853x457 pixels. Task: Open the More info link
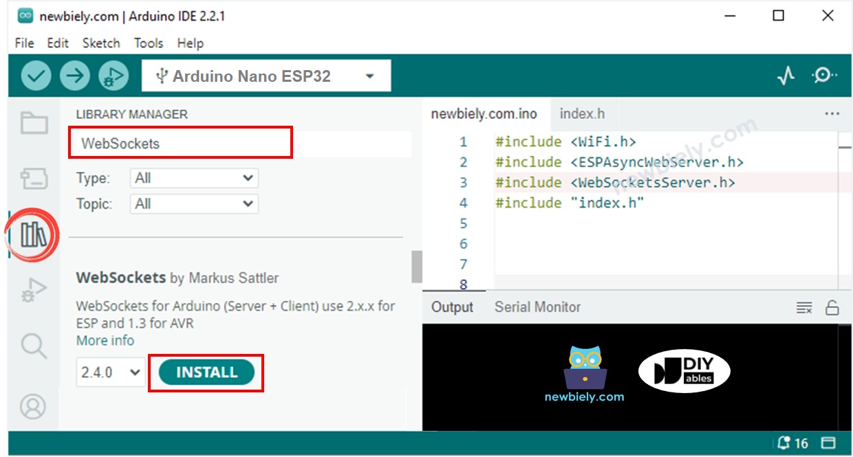click(x=105, y=341)
